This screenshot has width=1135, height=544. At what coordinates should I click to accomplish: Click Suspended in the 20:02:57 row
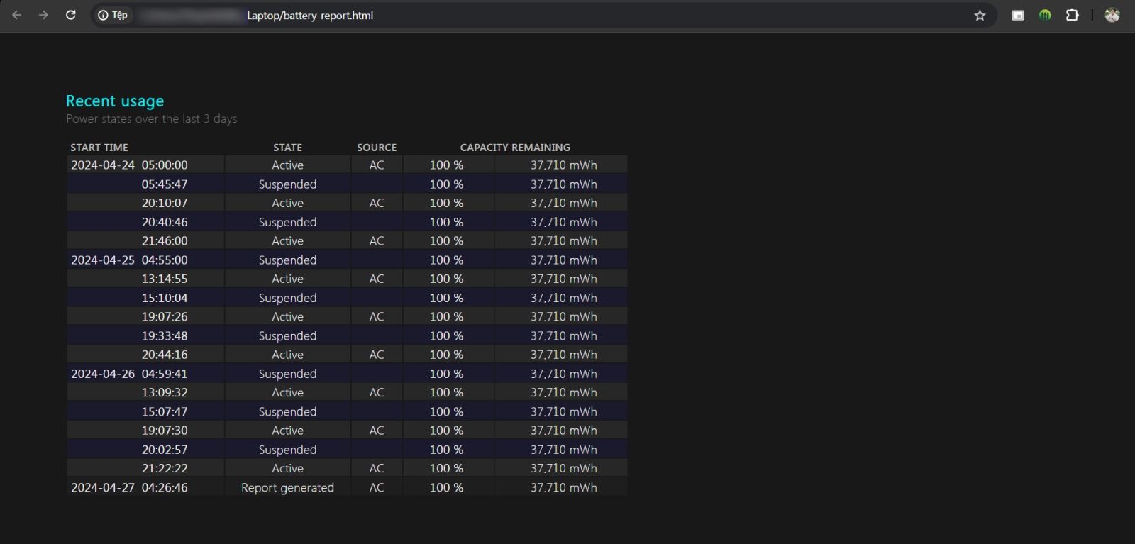[x=287, y=449]
